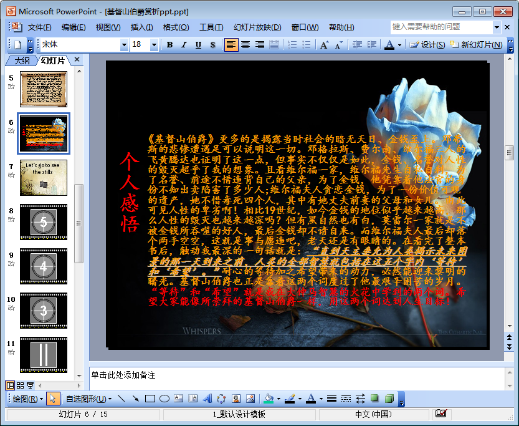
Task: Select slide 5 thumbnail
Action: [x=44, y=89]
